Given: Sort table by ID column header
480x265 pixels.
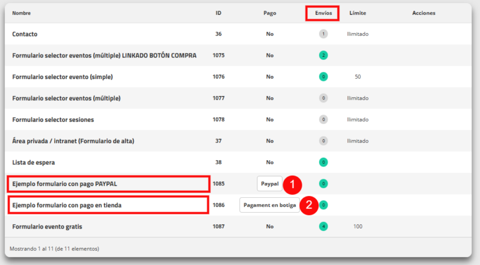Looking at the screenshot, I should 218,13.
